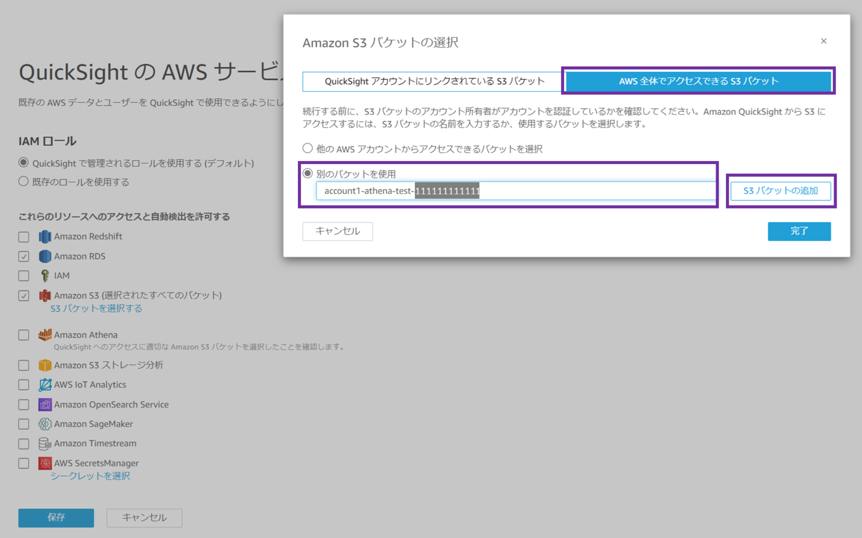The width and height of the screenshot is (862, 538).
Task: Click the Amazon S3 バケットの選択 dialog title
Action: (x=380, y=43)
